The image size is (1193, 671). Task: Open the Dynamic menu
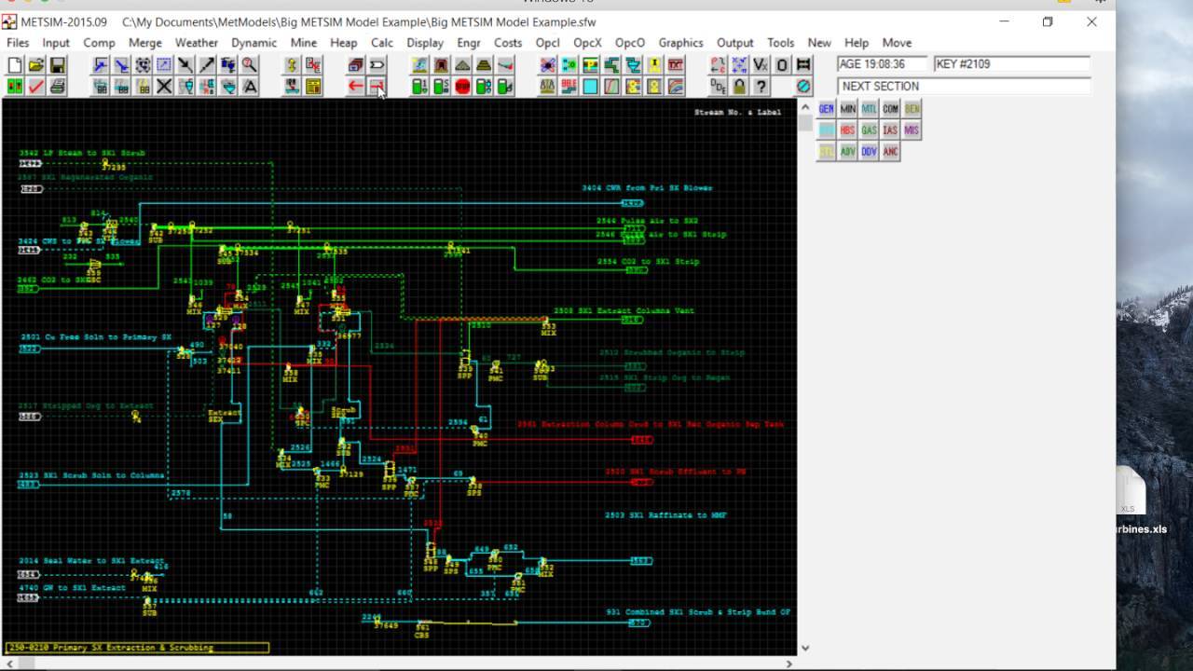254,43
